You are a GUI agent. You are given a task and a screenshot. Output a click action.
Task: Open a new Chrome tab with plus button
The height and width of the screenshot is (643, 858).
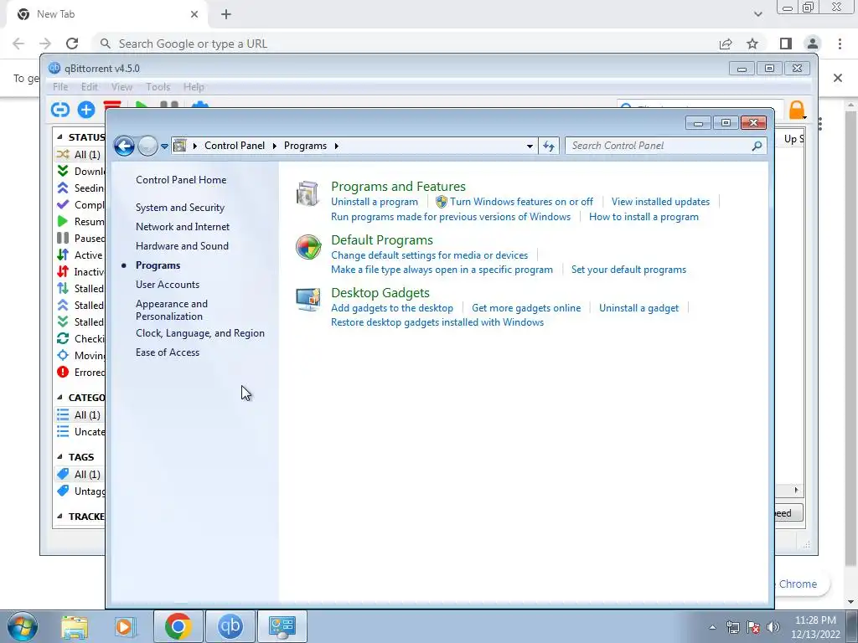point(226,15)
